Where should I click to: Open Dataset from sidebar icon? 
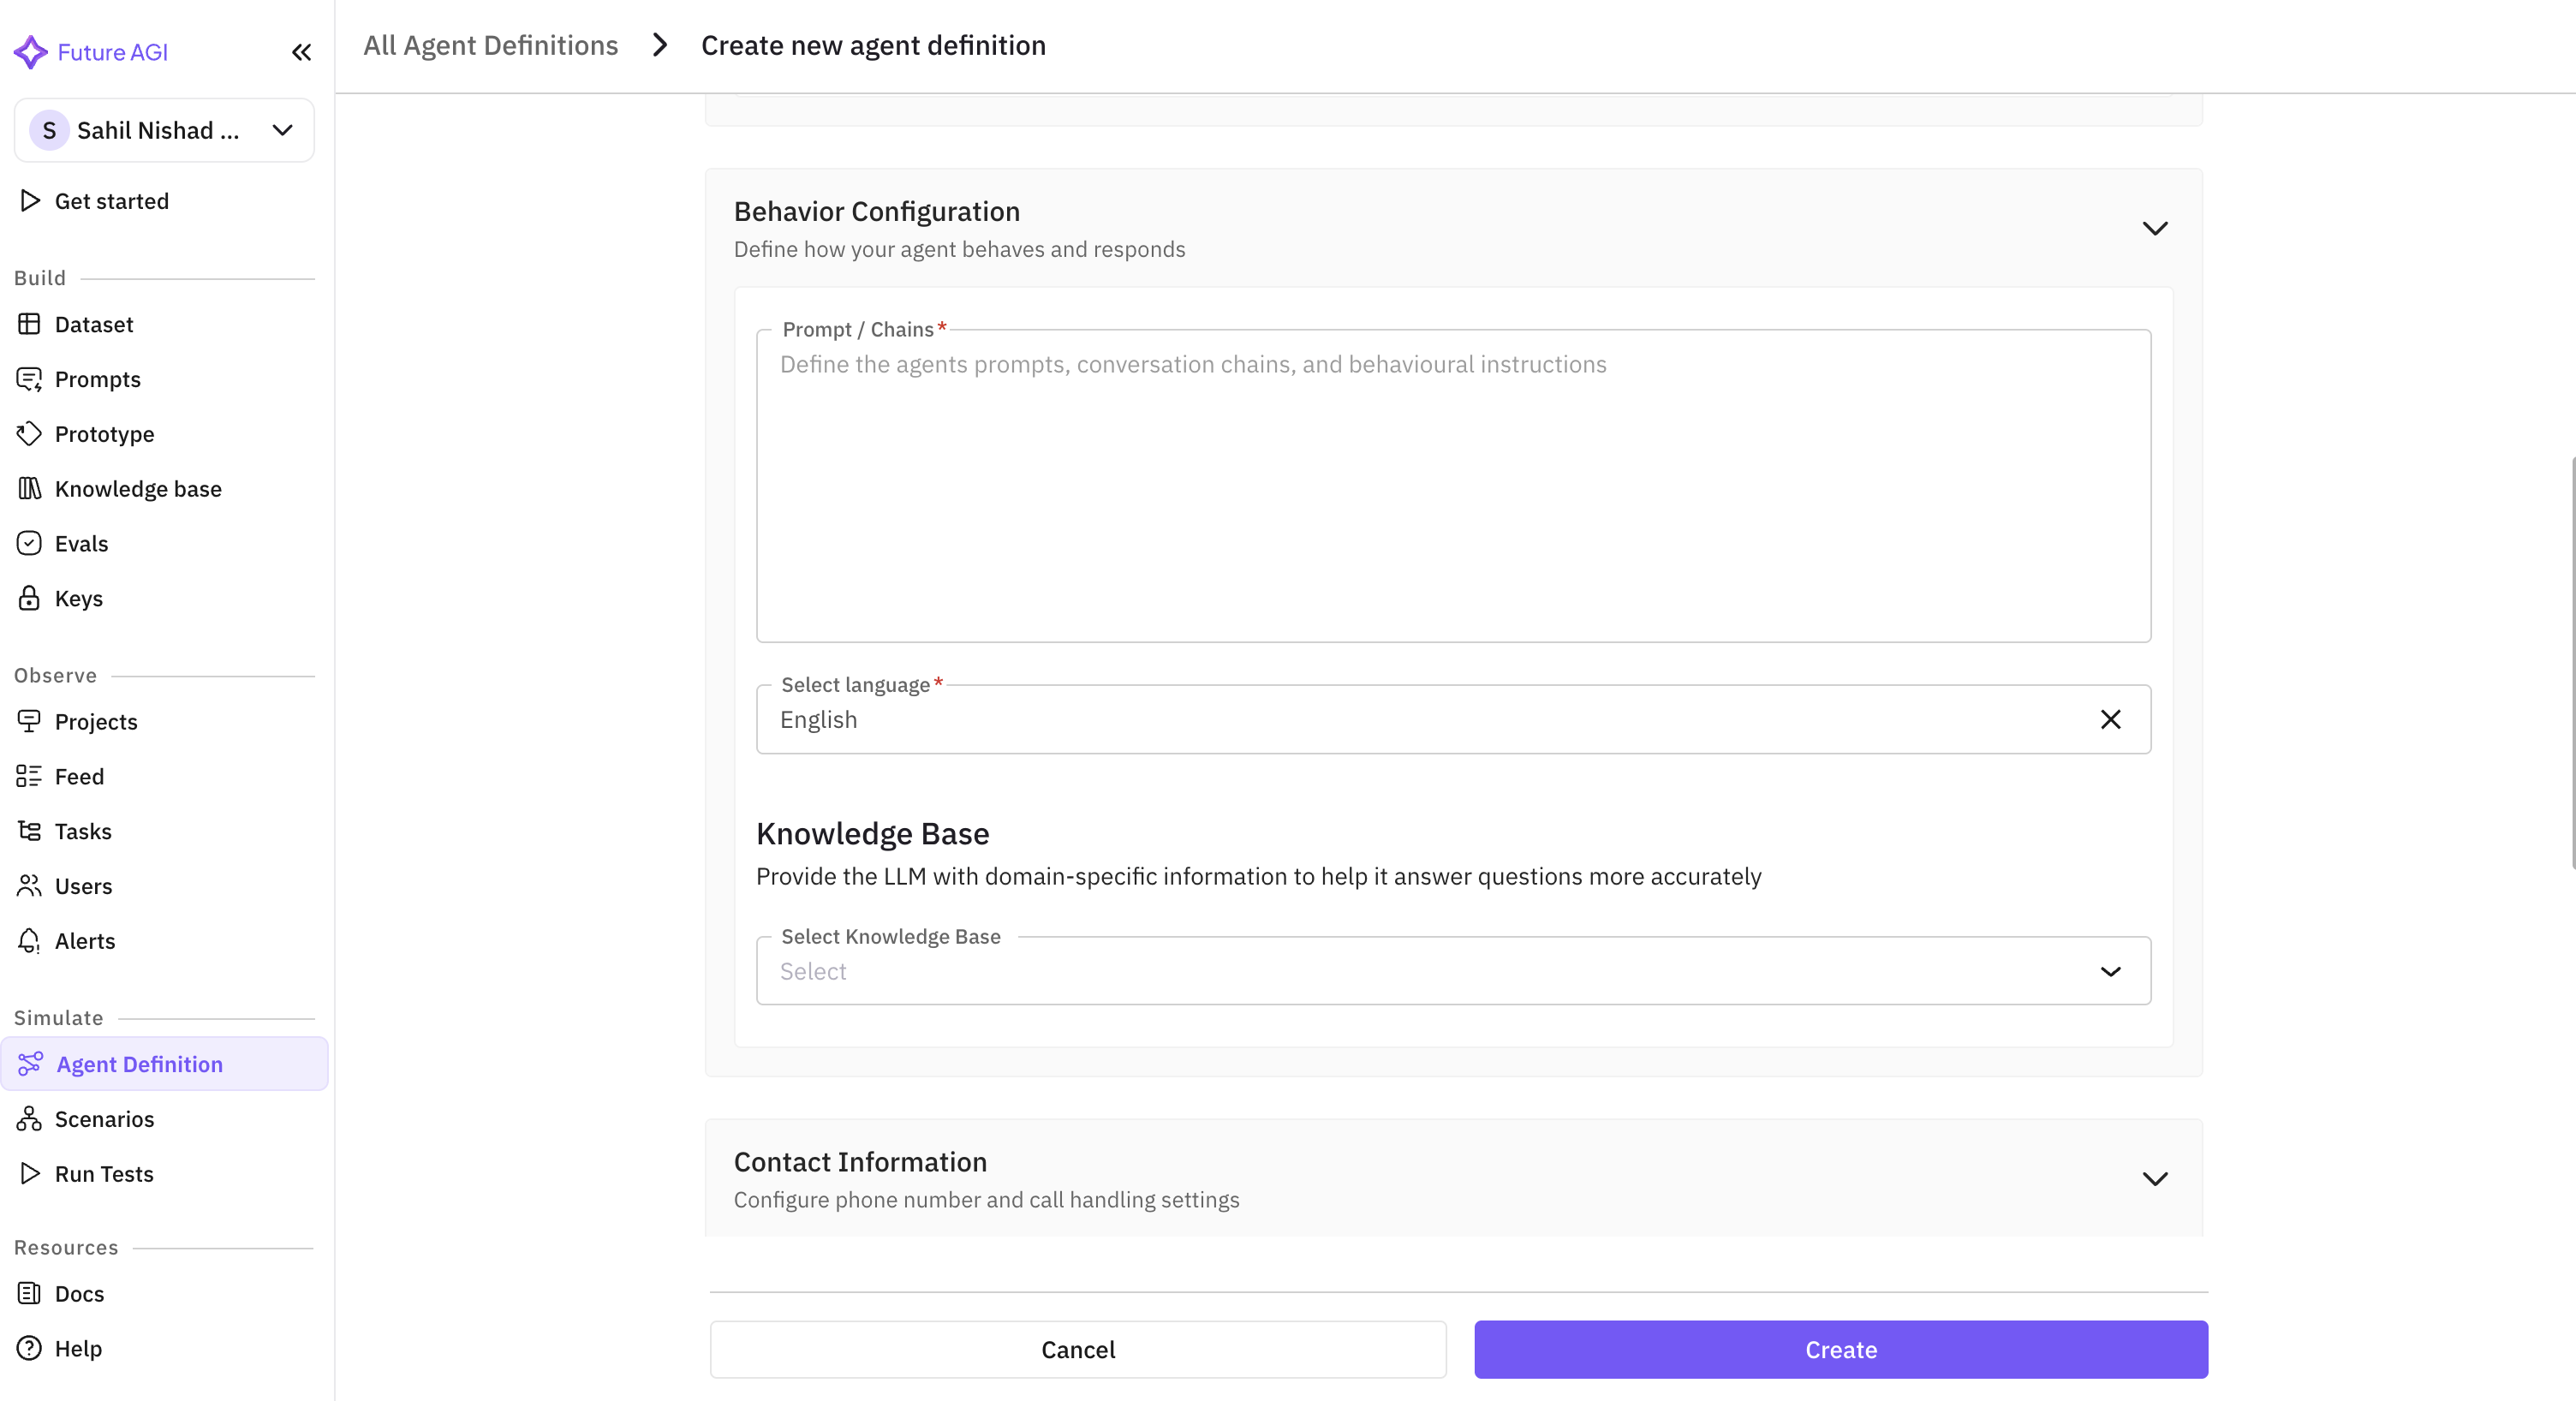[29, 324]
